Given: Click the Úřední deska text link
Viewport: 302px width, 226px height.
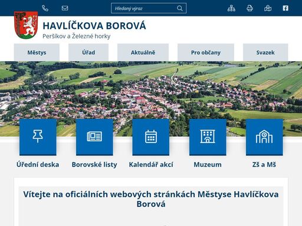Looking at the screenshot, I should [x=38, y=164].
